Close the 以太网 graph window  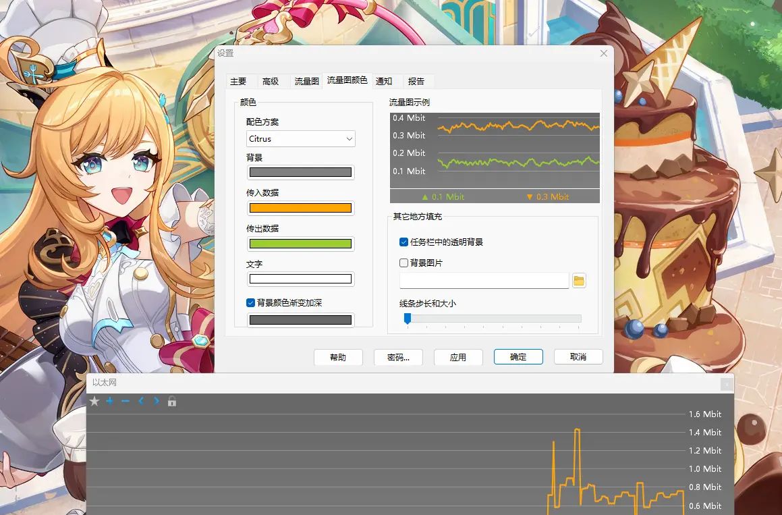[727, 384]
